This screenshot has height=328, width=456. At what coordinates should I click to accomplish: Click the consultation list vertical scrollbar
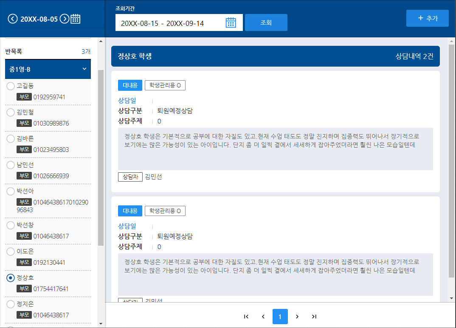pos(451,170)
